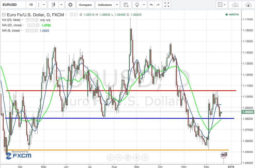Click the Compare button
The width and height of the screenshot is (255, 168).
click(x=85, y=5)
